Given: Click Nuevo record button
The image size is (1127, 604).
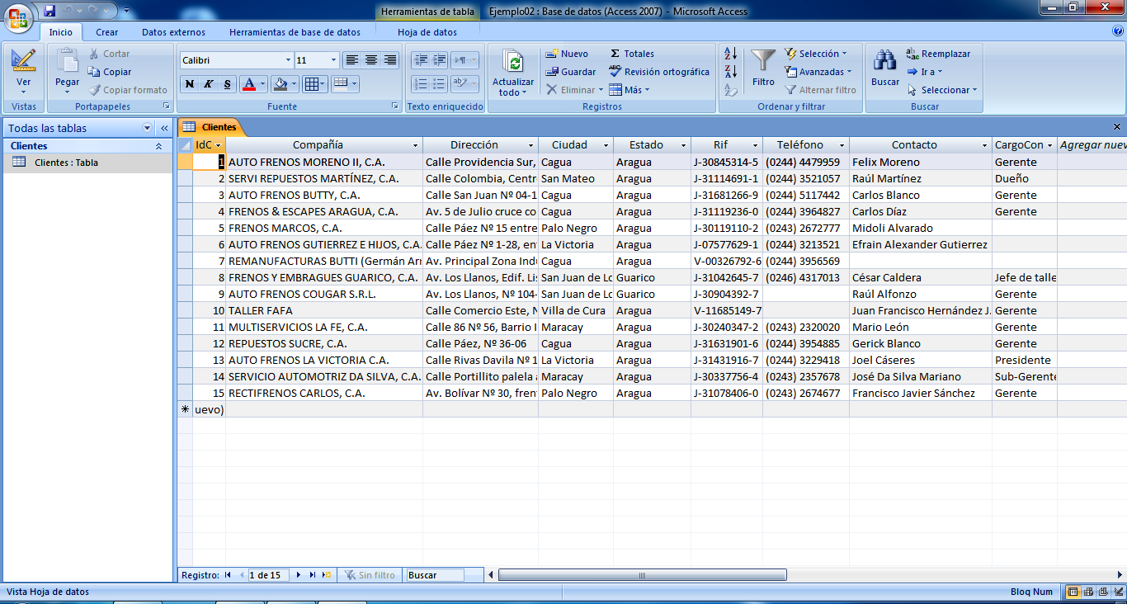Looking at the screenshot, I should pos(567,54).
